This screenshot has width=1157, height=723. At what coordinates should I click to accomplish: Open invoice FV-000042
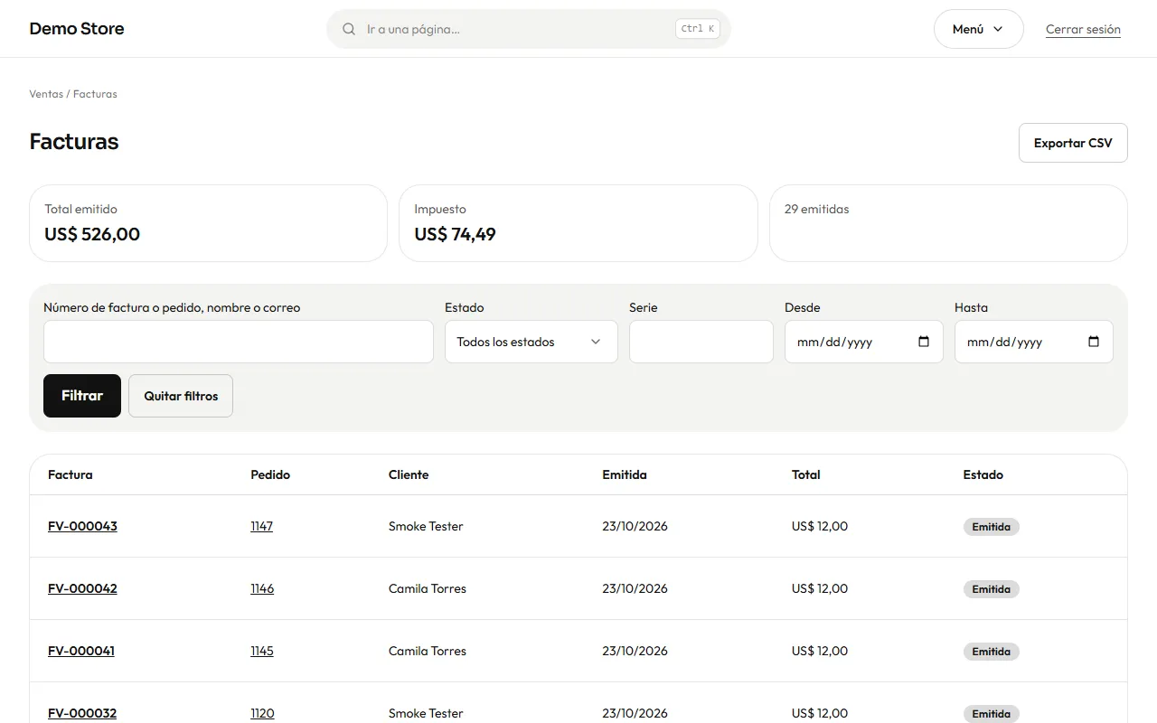[x=82, y=588]
